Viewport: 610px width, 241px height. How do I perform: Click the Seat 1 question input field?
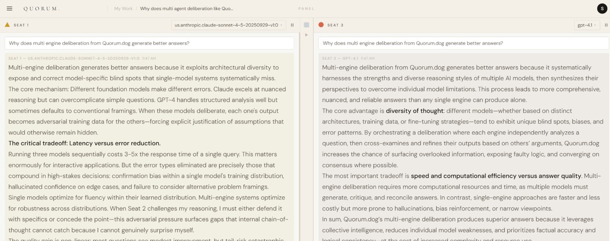click(150, 43)
